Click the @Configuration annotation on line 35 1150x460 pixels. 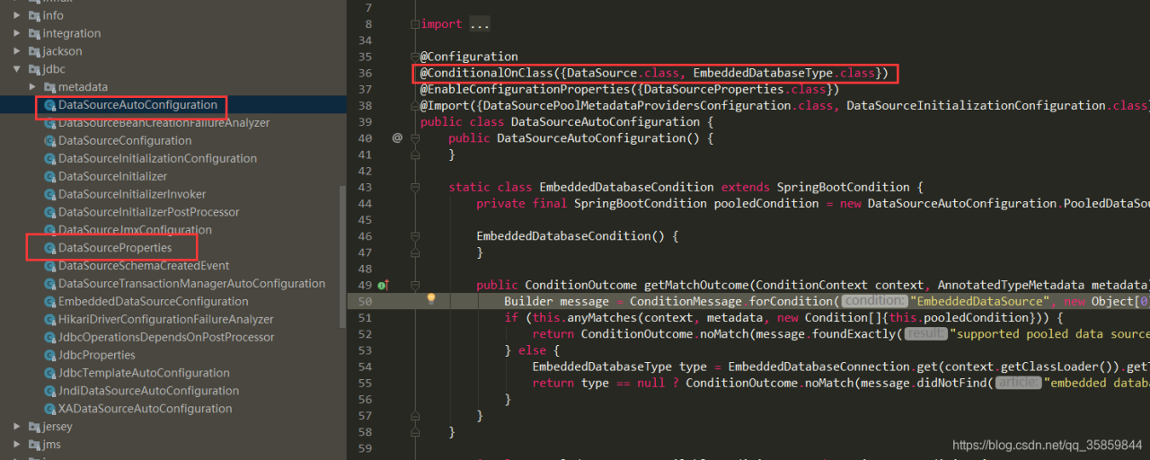[x=469, y=57]
